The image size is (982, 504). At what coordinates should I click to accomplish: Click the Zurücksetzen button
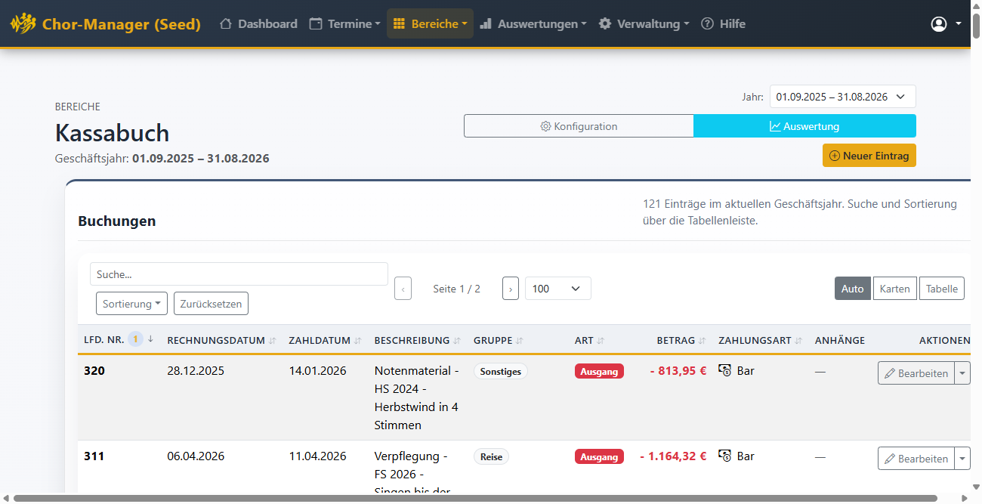211,304
